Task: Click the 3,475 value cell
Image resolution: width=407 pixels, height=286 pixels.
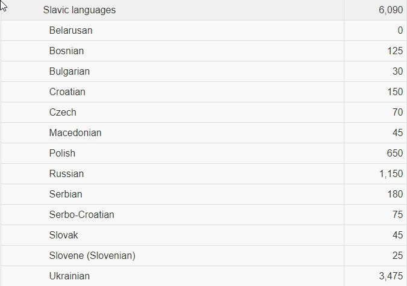Action: [391, 276]
